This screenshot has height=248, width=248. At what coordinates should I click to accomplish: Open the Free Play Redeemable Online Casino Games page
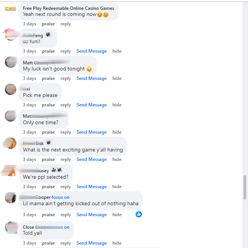[69, 8]
